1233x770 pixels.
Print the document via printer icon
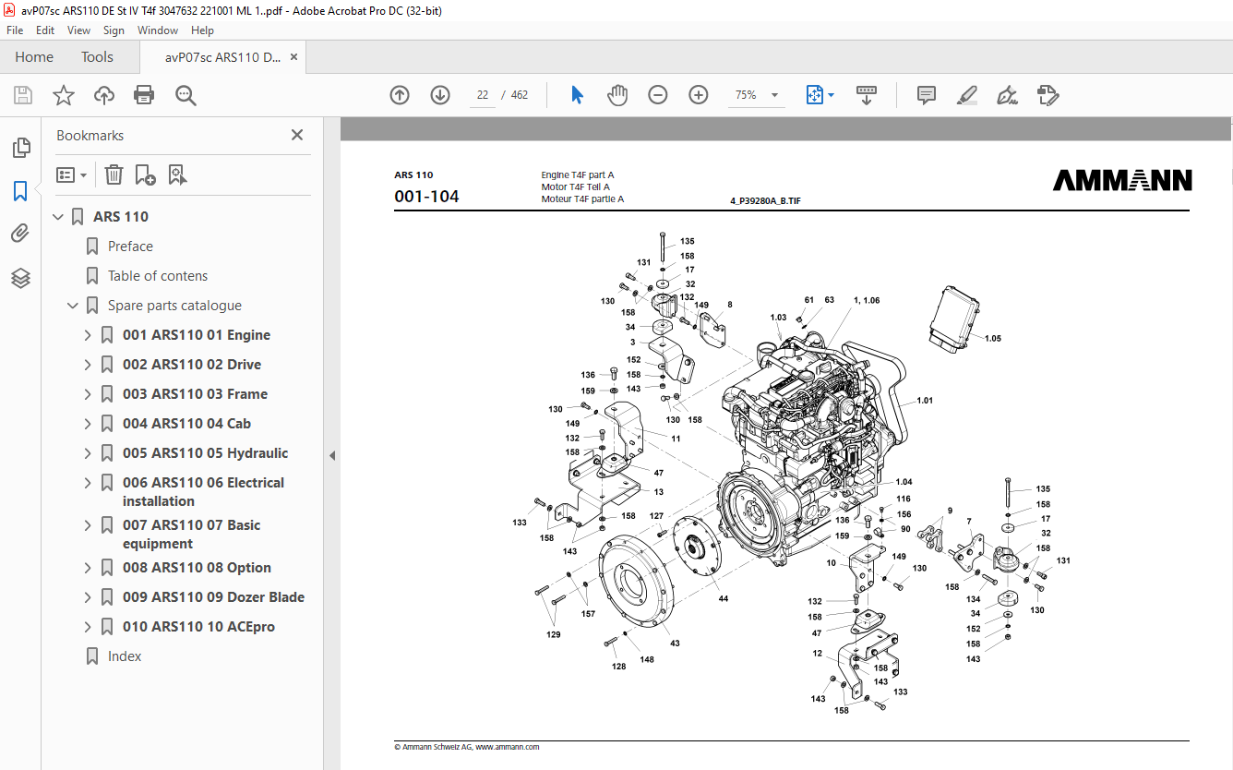(x=144, y=95)
